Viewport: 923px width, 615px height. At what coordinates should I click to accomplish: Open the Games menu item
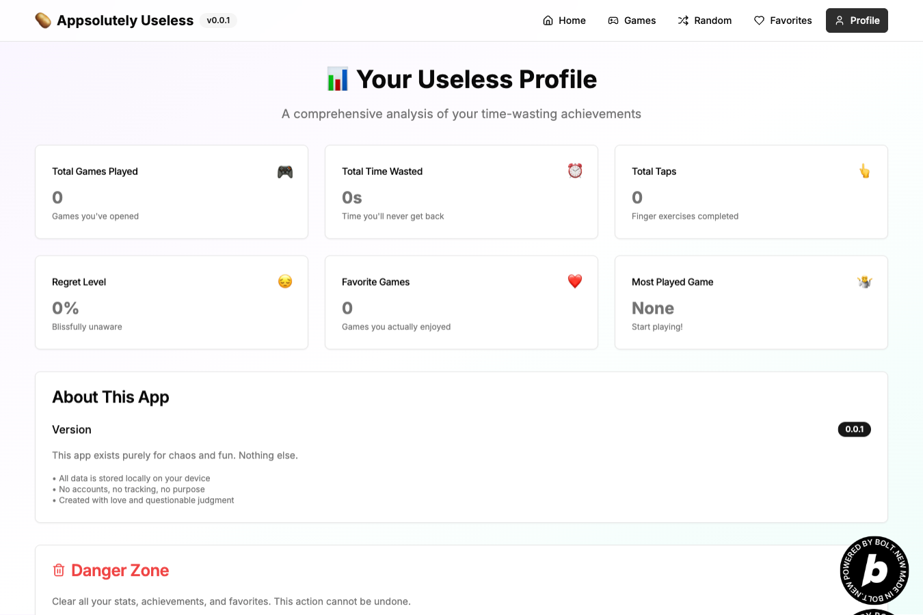point(632,20)
